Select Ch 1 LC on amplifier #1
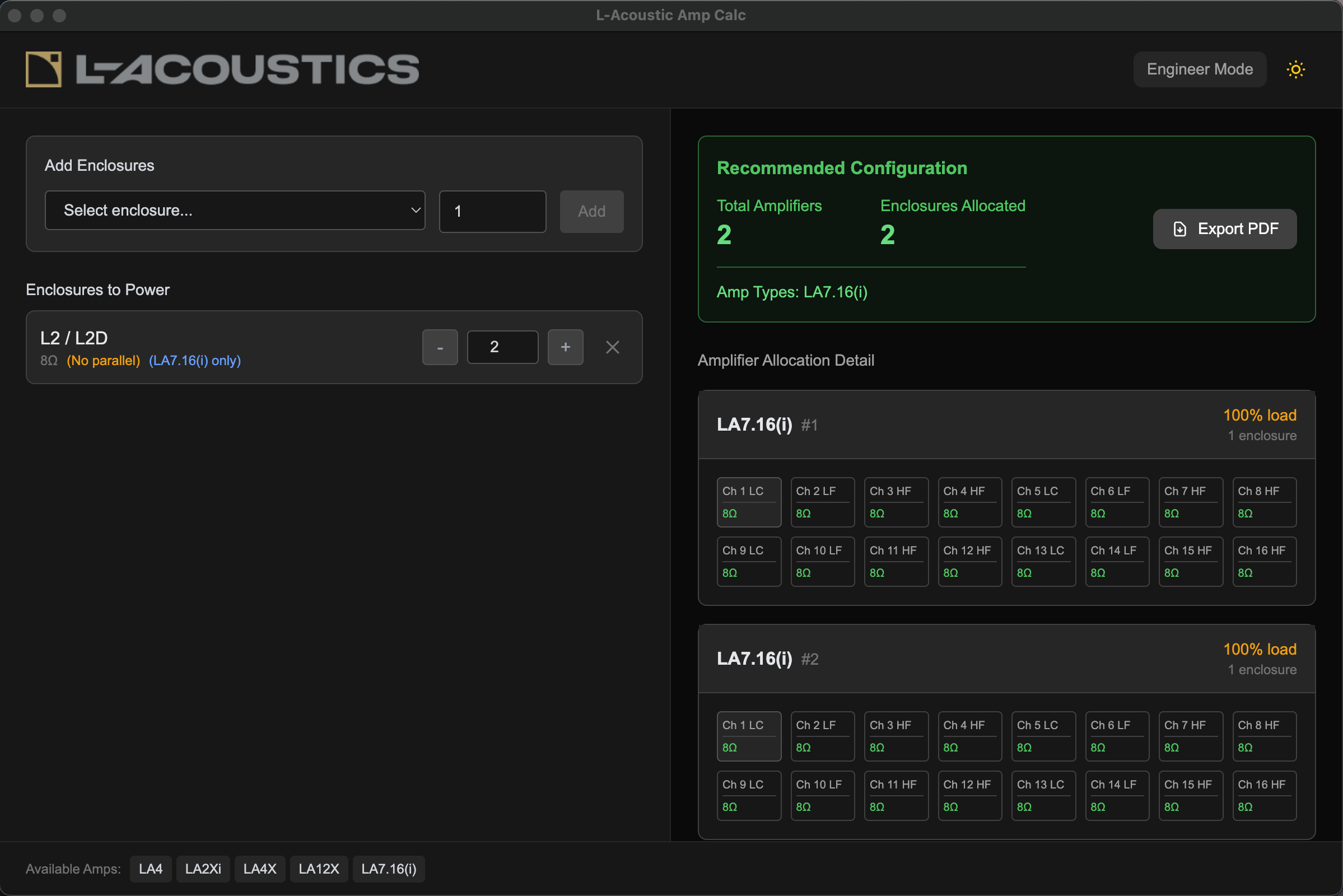This screenshot has height=896, width=1343. 749,502
